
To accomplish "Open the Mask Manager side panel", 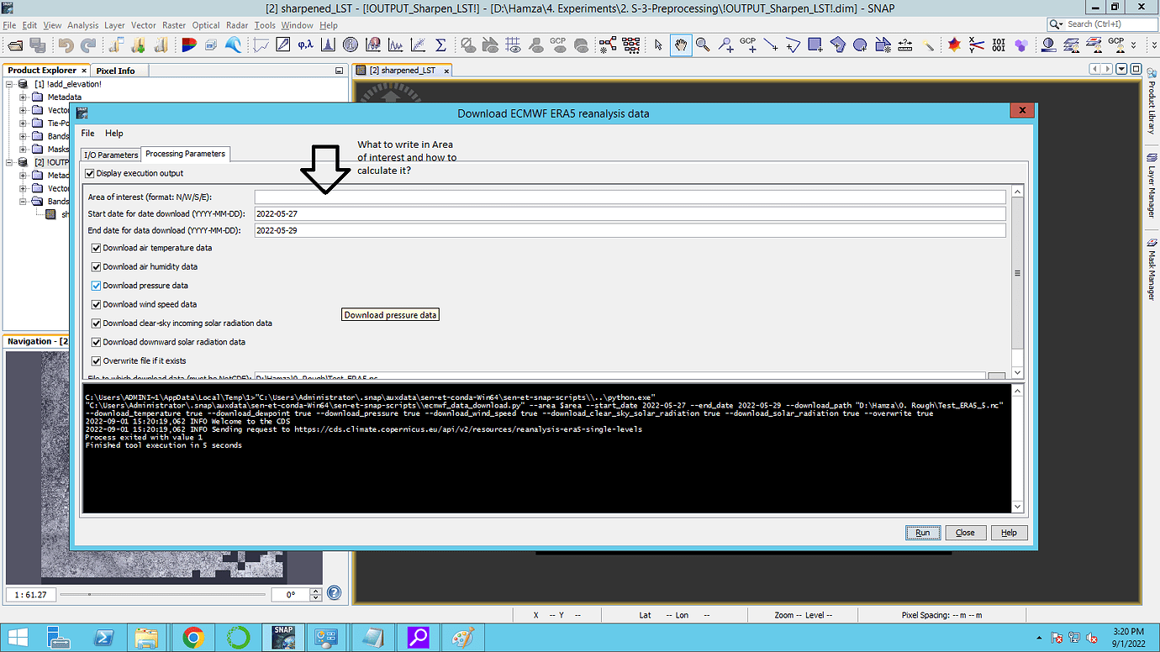I will pyautogui.click(x=1151, y=270).
